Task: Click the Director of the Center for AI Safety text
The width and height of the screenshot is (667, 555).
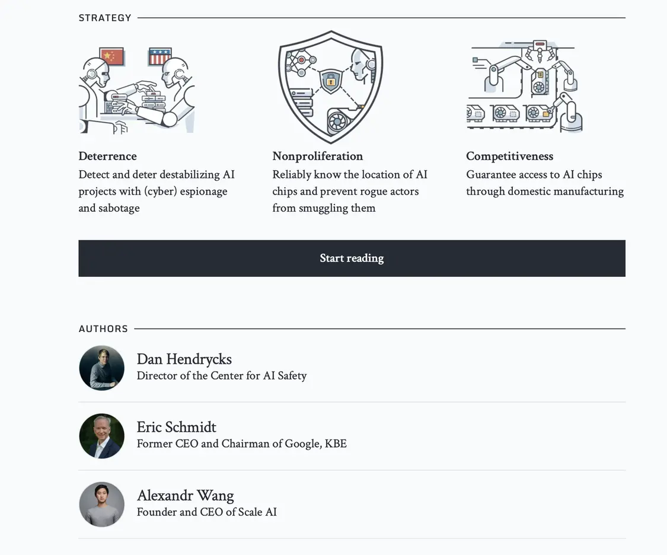Action: tap(222, 375)
